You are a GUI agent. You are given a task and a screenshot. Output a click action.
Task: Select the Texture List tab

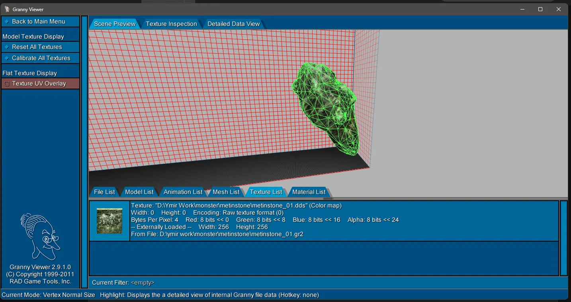click(266, 192)
